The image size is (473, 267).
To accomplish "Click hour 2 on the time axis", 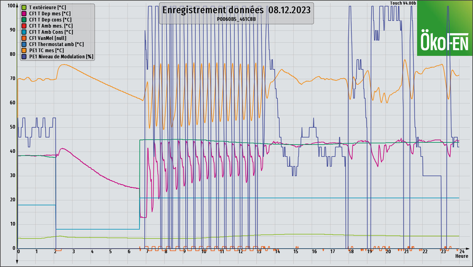I will tap(55, 251).
